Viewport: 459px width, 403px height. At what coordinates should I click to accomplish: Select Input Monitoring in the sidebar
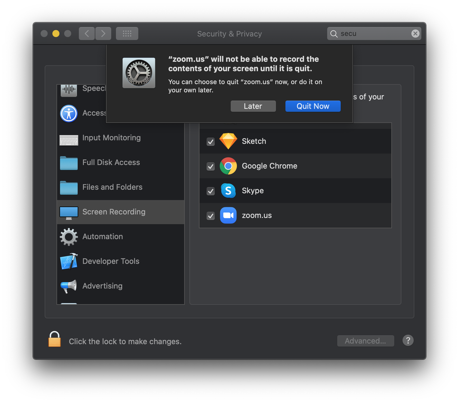coord(121,138)
